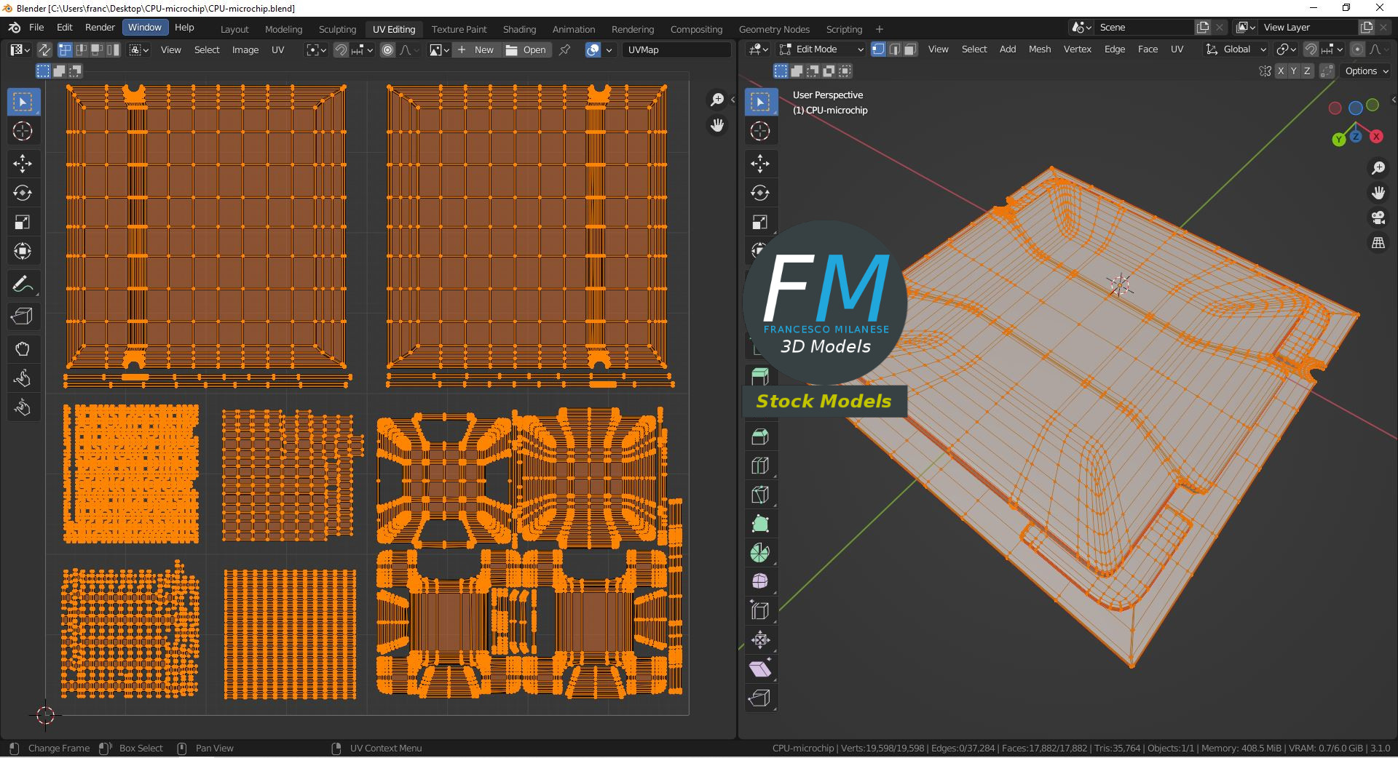Screen dimensions: 1398x758
Task: Switch perspective/orthographic with the grid gizmo
Action: [1378, 243]
